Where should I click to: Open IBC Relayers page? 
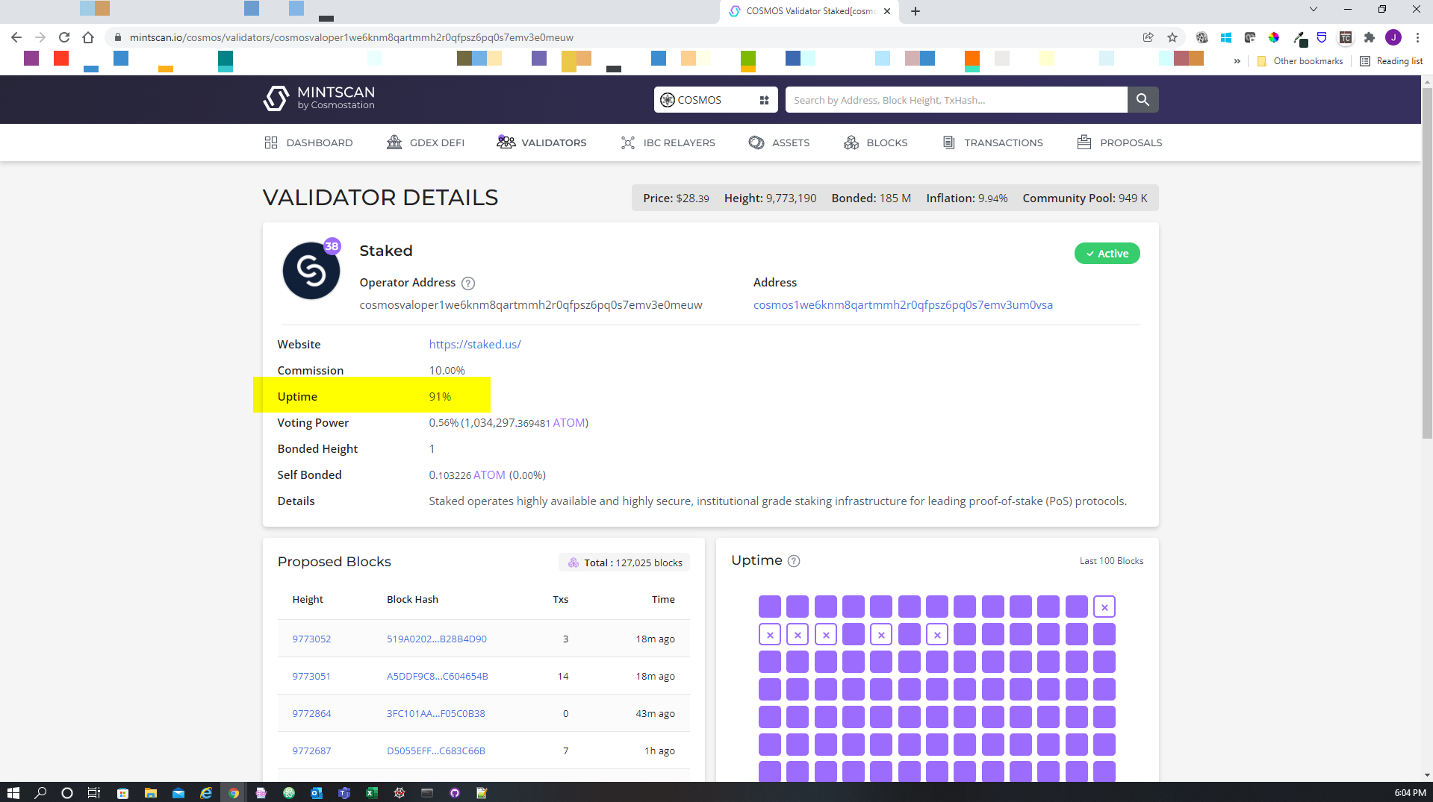(x=668, y=142)
